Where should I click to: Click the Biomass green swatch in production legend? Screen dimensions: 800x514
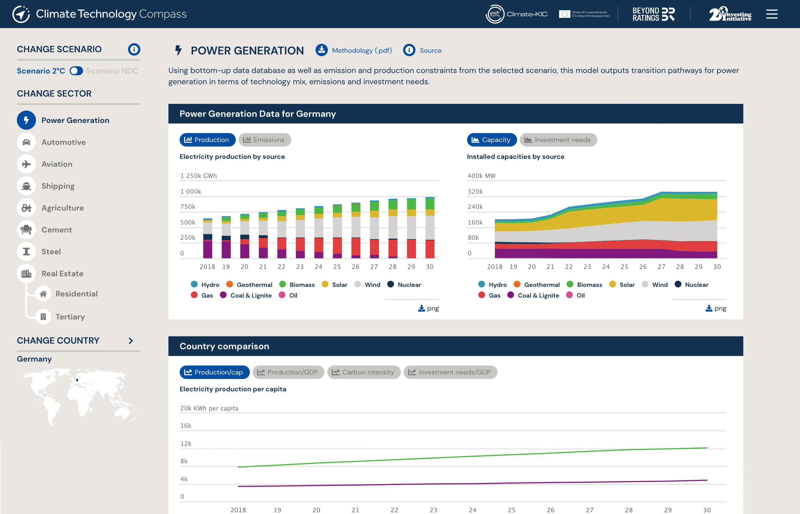pos(282,284)
